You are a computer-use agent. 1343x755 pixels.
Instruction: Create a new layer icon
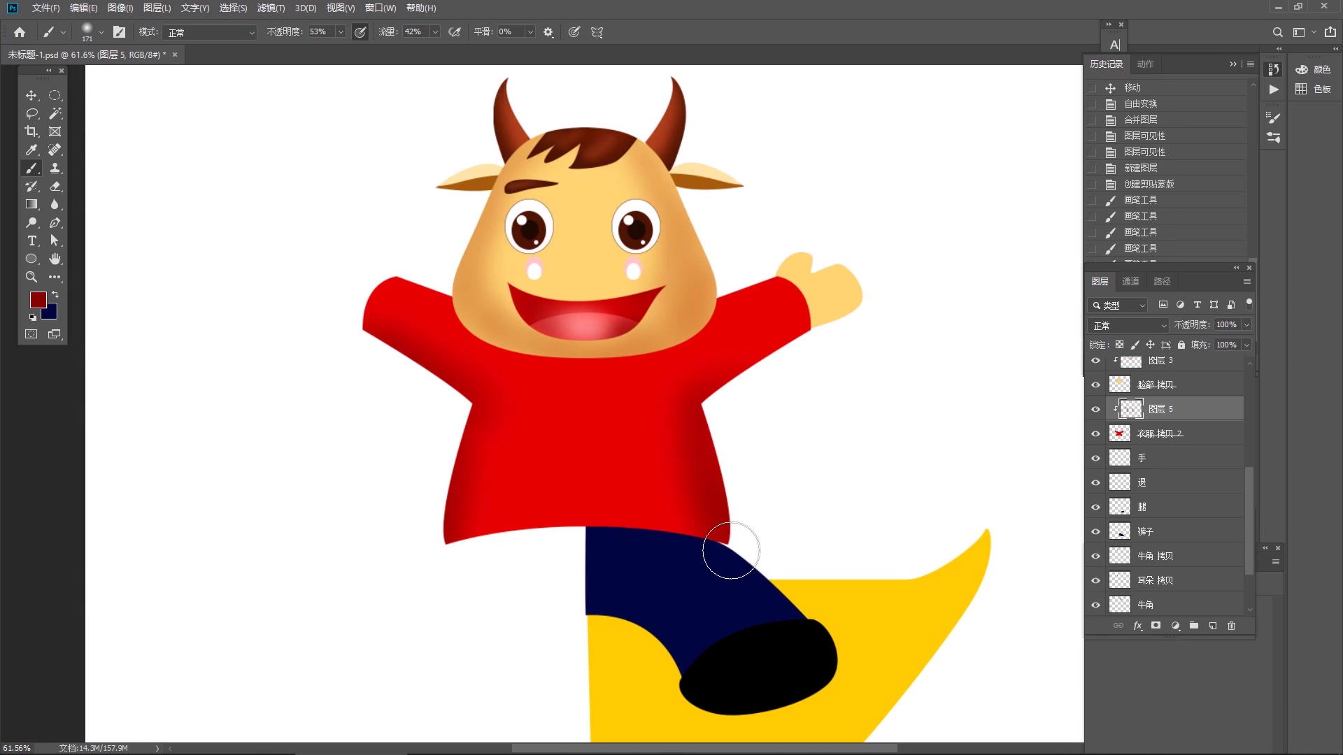(1213, 626)
